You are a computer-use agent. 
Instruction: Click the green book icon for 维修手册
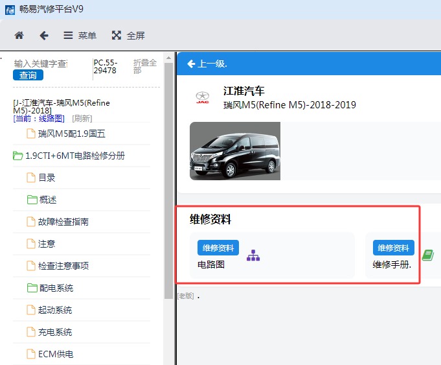coord(428,255)
